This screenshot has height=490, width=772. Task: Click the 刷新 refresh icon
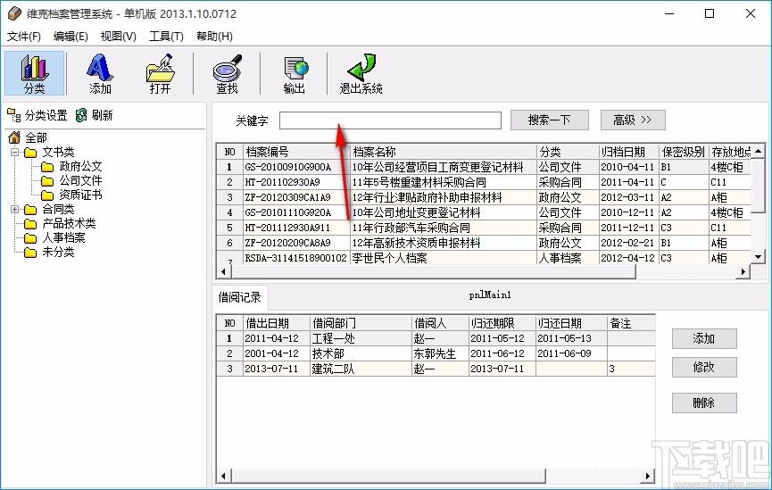coord(94,115)
